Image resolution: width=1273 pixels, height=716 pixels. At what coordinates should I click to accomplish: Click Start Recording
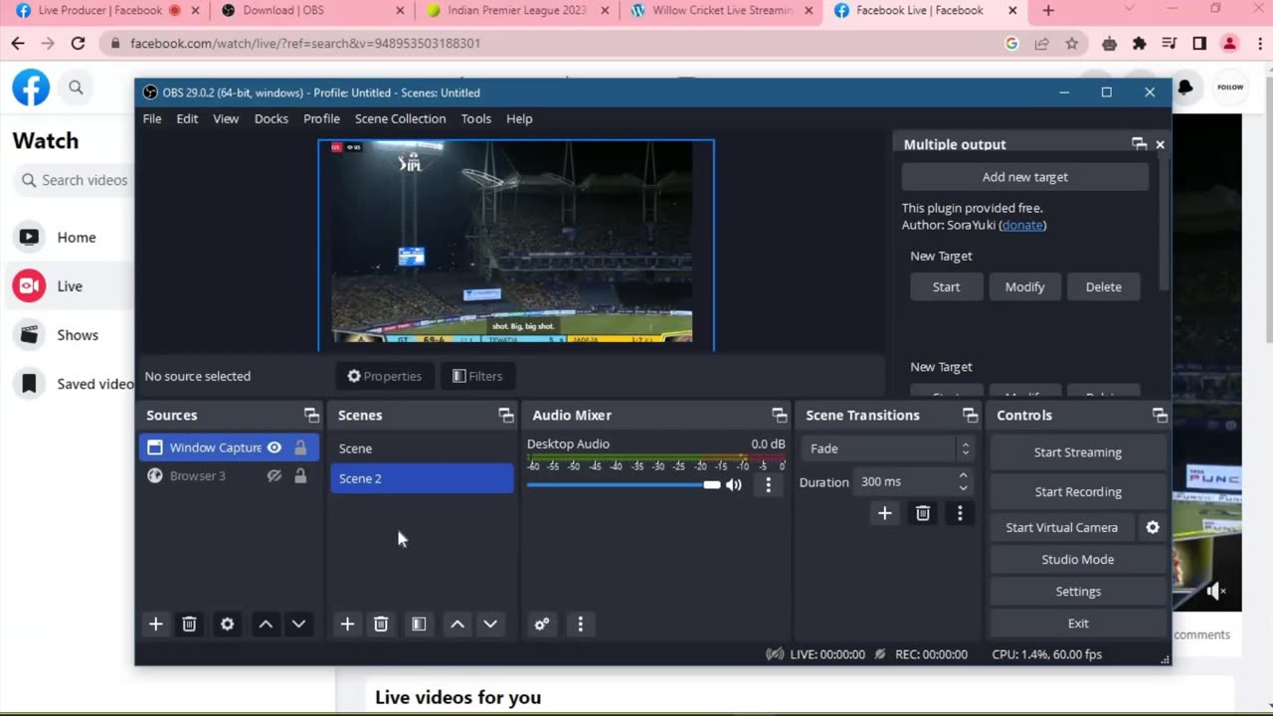[x=1078, y=492]
